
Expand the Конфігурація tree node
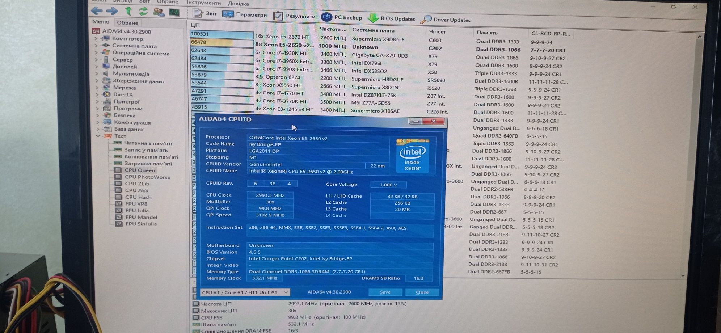(x=98, y=122)
